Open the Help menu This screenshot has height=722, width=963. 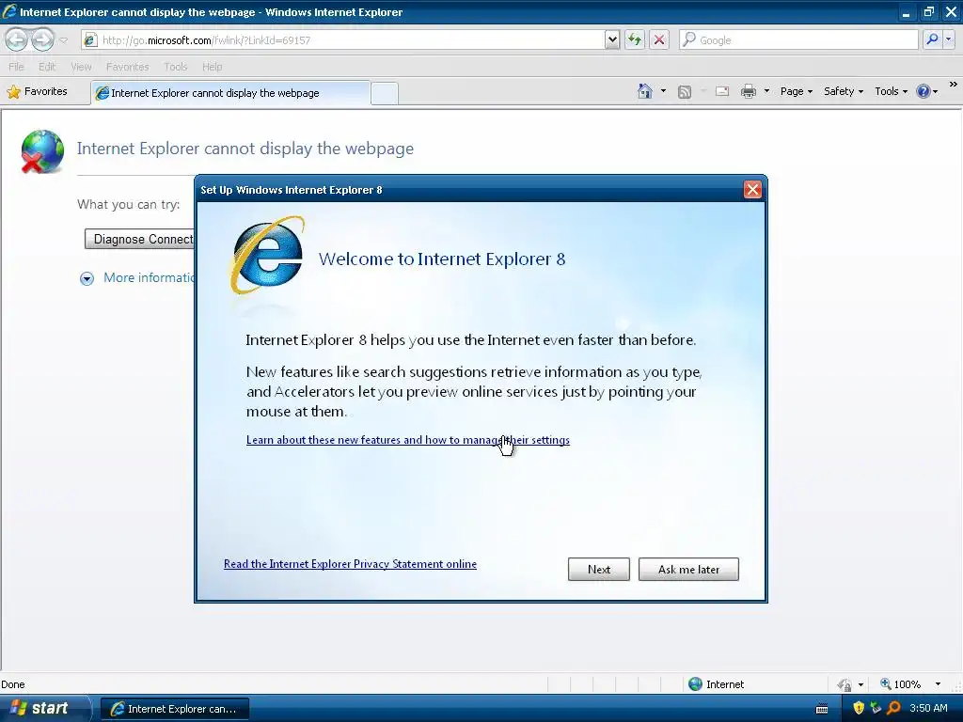point(212,67)
